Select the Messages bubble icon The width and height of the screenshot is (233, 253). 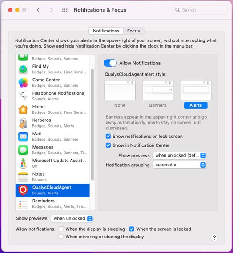pyautogui.click(x=23, y=150)
